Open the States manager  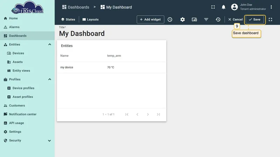point(68,20)
